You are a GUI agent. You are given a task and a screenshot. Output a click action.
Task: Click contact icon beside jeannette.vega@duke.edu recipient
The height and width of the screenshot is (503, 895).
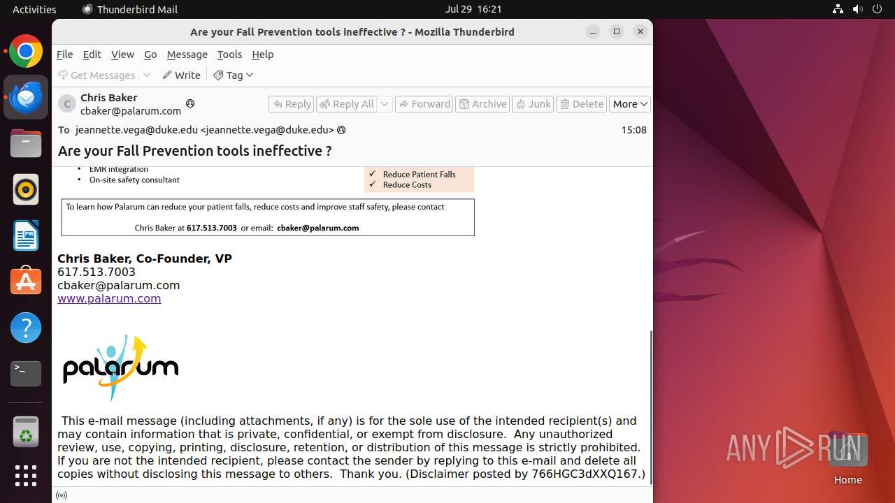tap(341, 130)
